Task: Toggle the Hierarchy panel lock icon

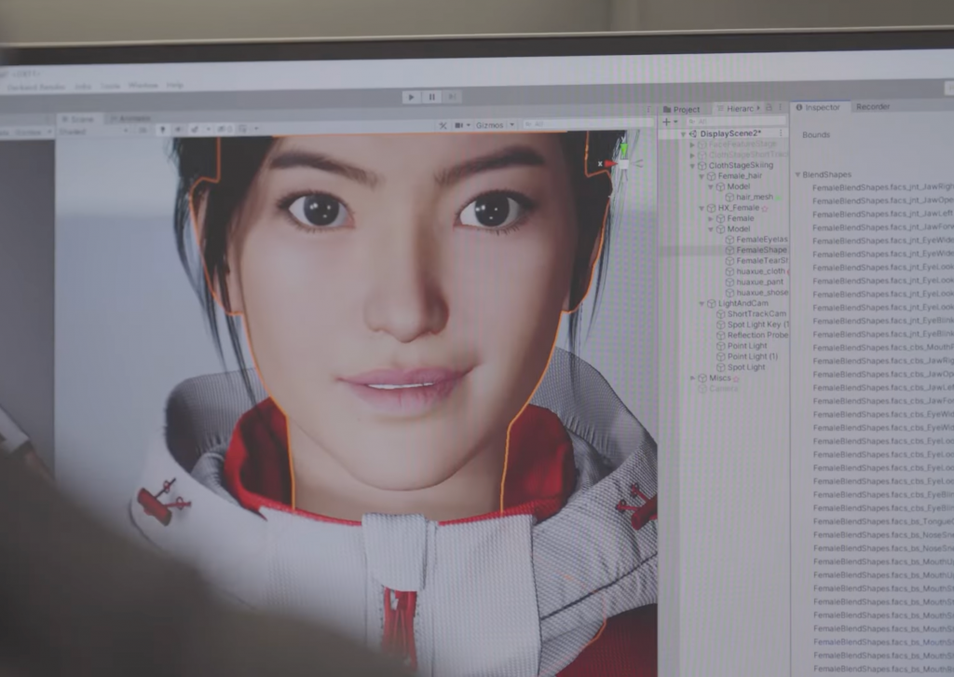Action: click(x=770, y=108)
